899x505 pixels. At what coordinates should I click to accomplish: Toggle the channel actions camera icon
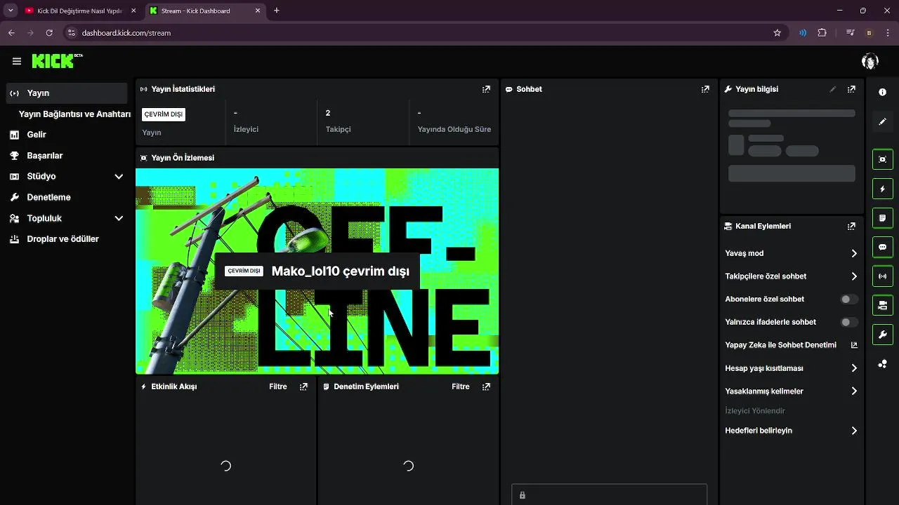[x=883, y=306]
